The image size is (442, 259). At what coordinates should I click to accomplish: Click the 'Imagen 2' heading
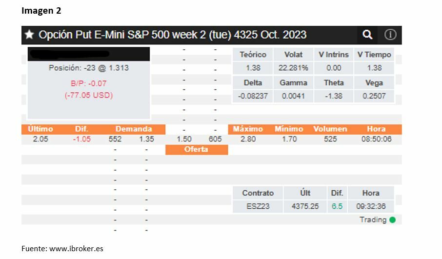41,11
